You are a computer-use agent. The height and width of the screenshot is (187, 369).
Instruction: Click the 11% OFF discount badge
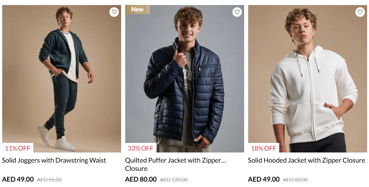18,148
